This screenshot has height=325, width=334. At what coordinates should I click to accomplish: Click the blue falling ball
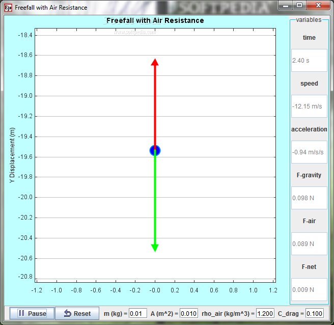[155, 150]
